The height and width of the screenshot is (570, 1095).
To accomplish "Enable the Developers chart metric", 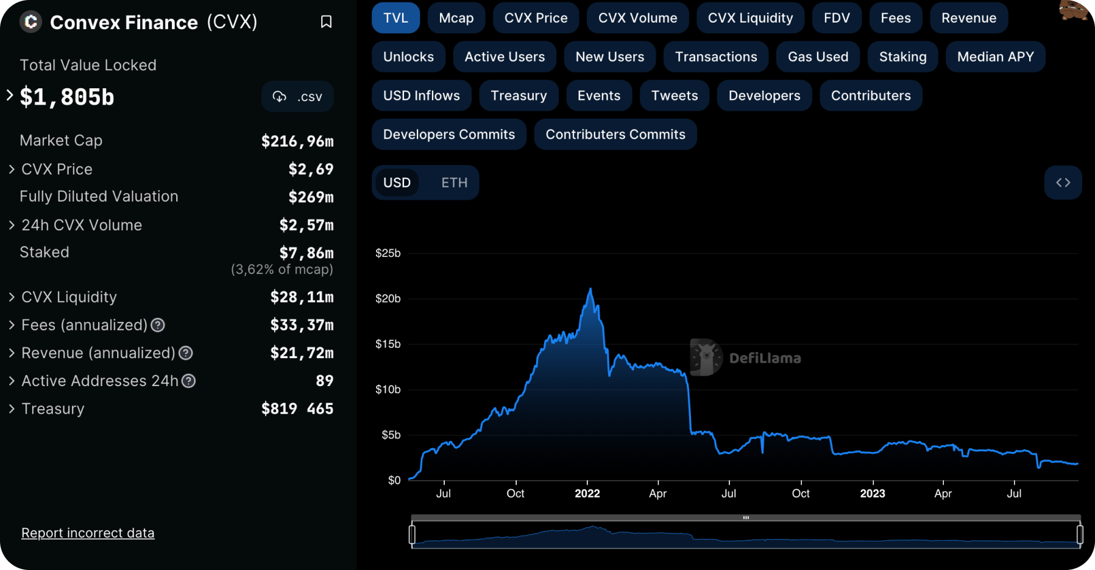I will pyautogui.click(x=764, y=96).
